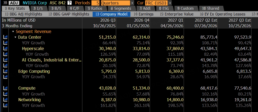Click the 2027 Q1 column header
The width and height of the screenshot is (258, 112).
[x=175, y=20]
